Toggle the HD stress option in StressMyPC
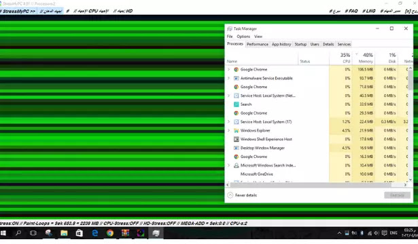 [x=122, y=11]
